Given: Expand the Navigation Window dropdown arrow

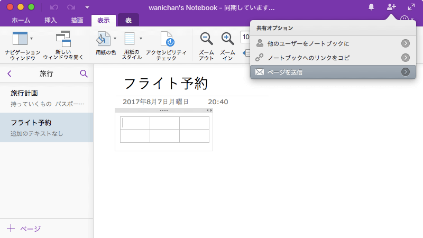Looking at the screenshot, I should [32, 39].
